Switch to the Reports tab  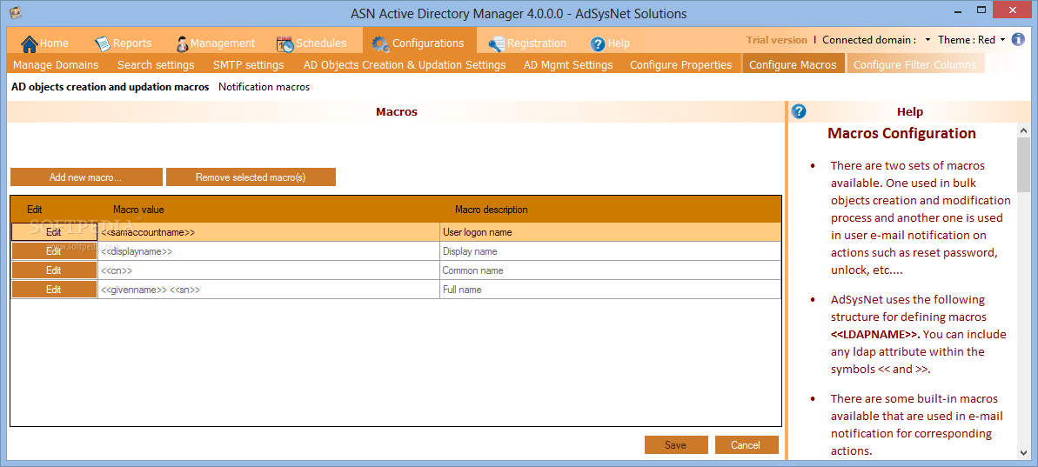(131, 43)
